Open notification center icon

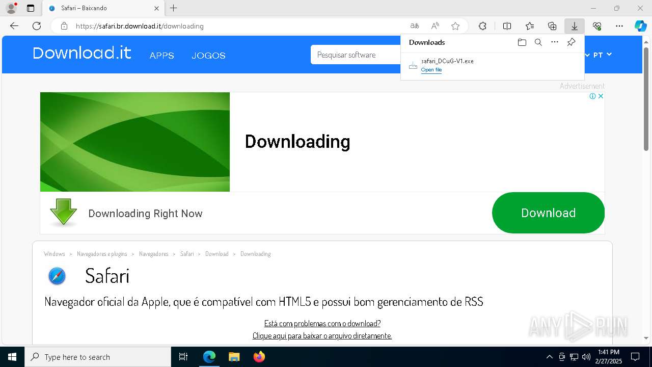click(635, 357)
